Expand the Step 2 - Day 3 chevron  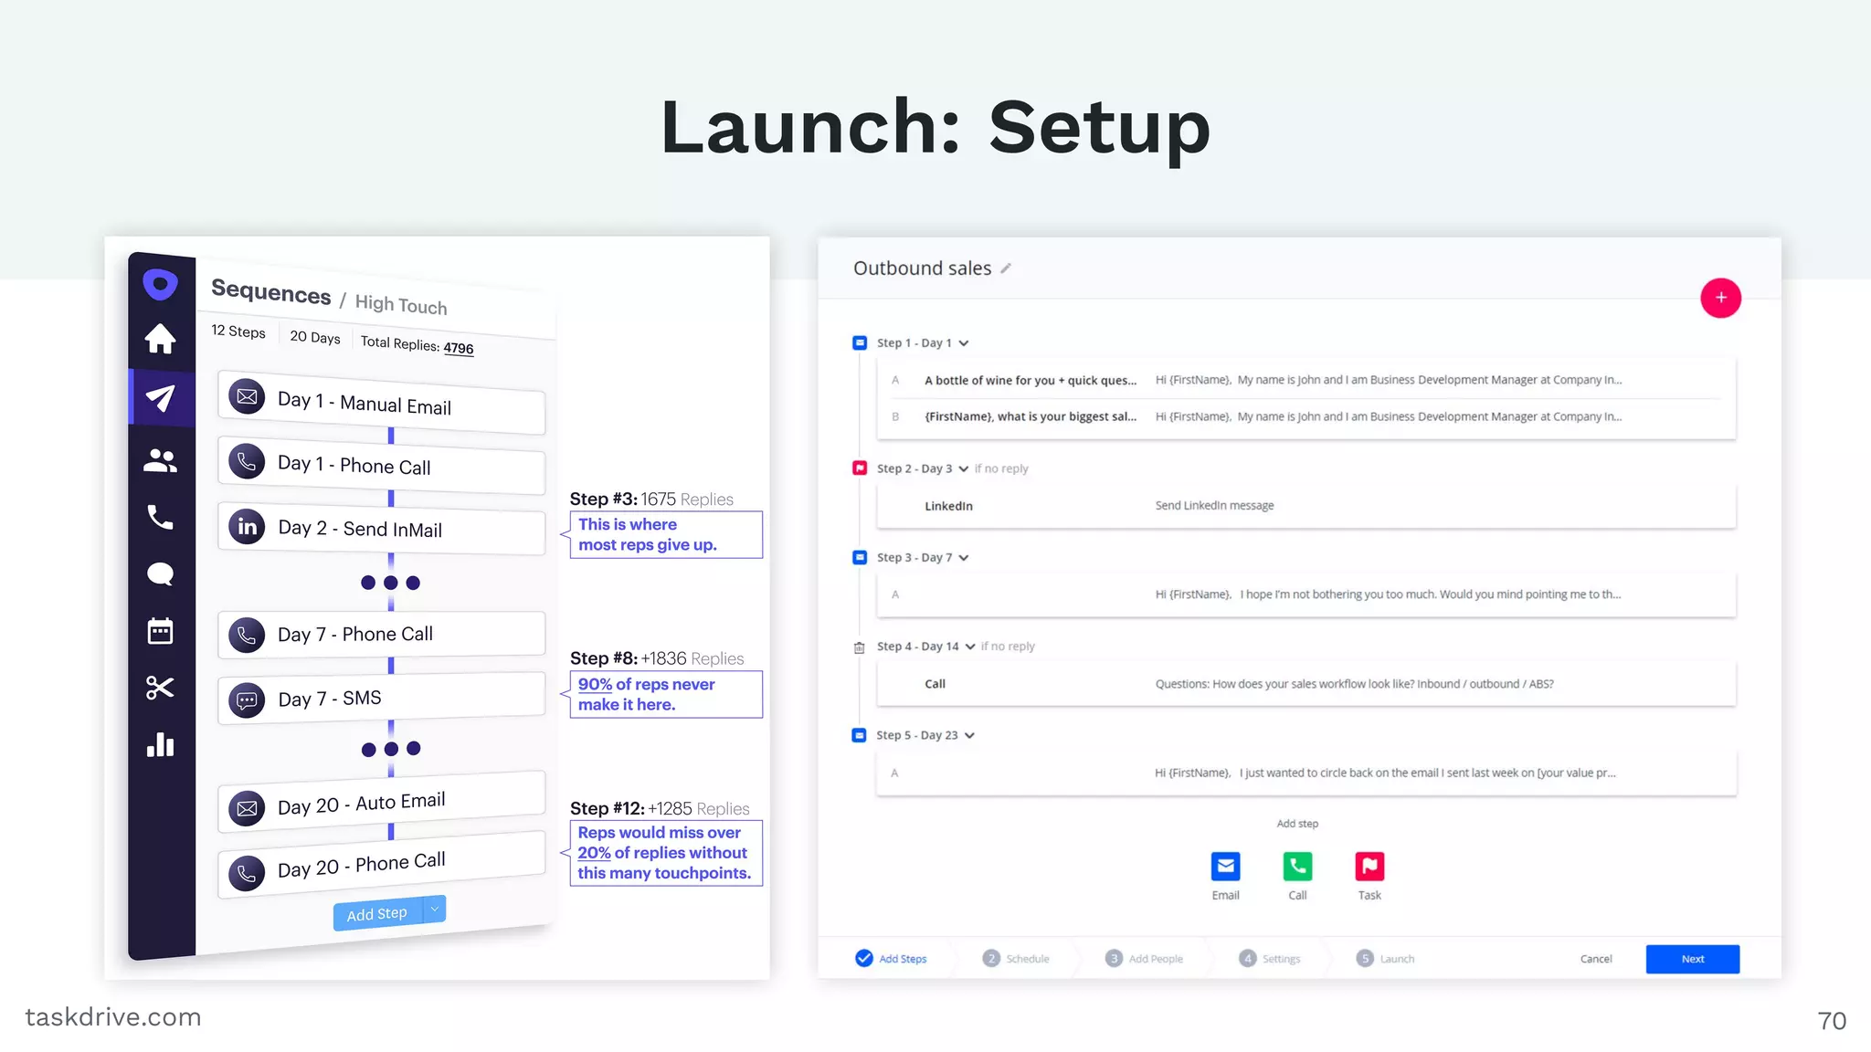point(964,468)
